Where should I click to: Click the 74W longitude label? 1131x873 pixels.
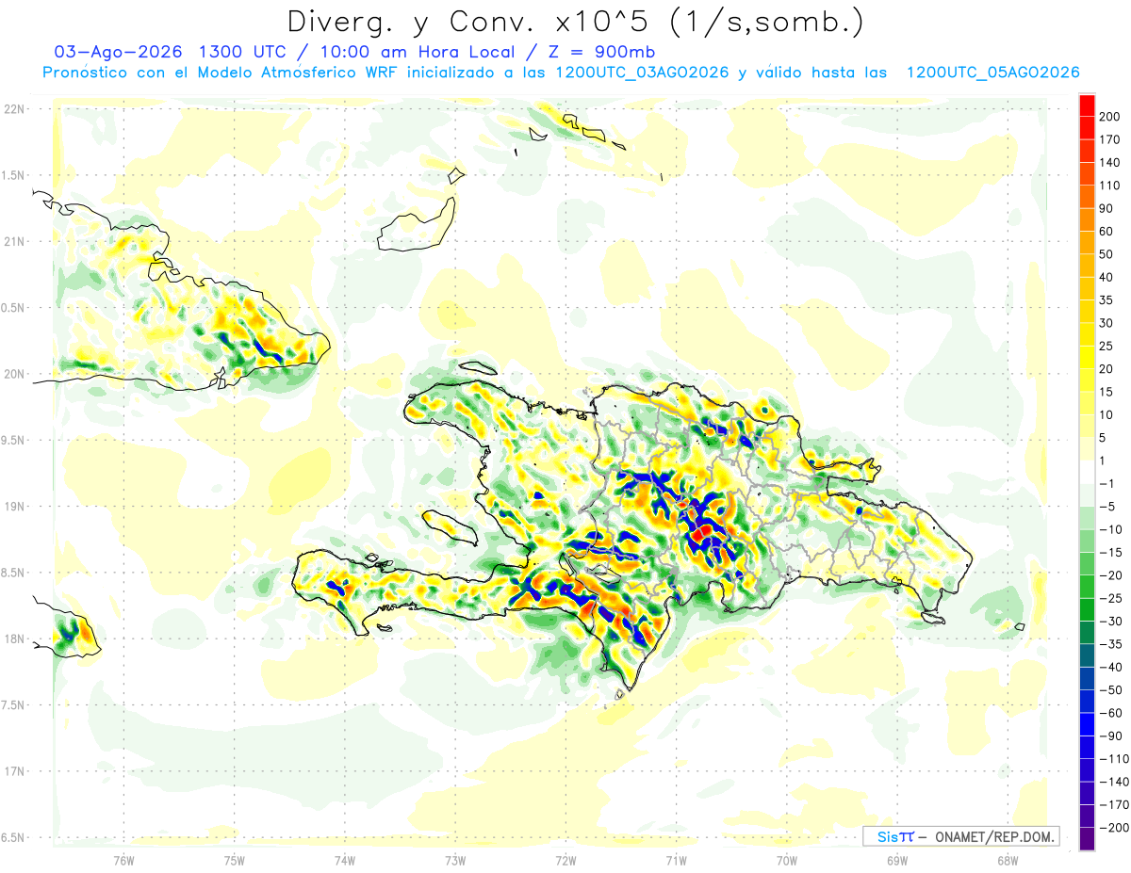point(345,859)
